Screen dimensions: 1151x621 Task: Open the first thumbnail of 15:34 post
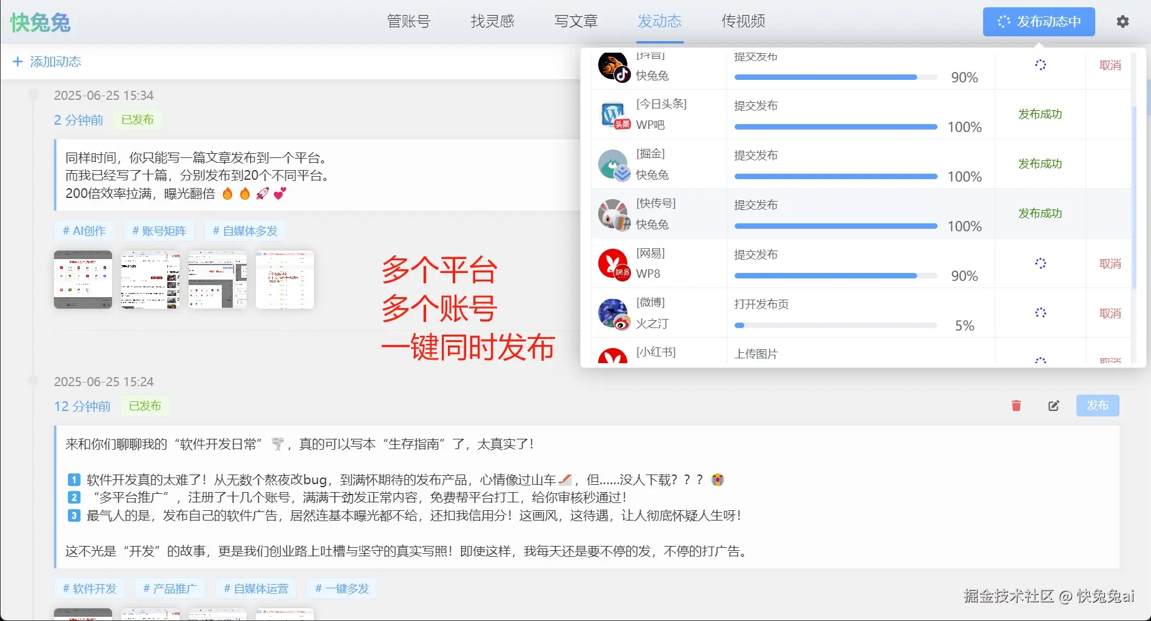click(82, 280)
